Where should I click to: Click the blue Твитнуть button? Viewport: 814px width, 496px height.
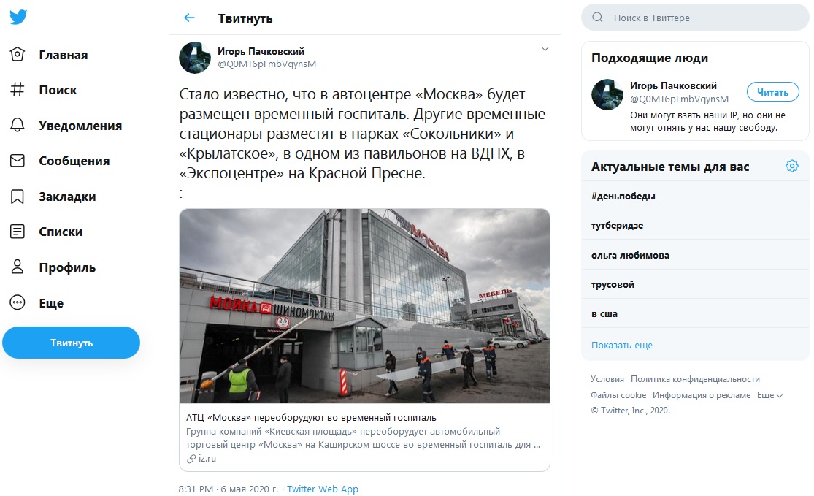pos(71,343)
